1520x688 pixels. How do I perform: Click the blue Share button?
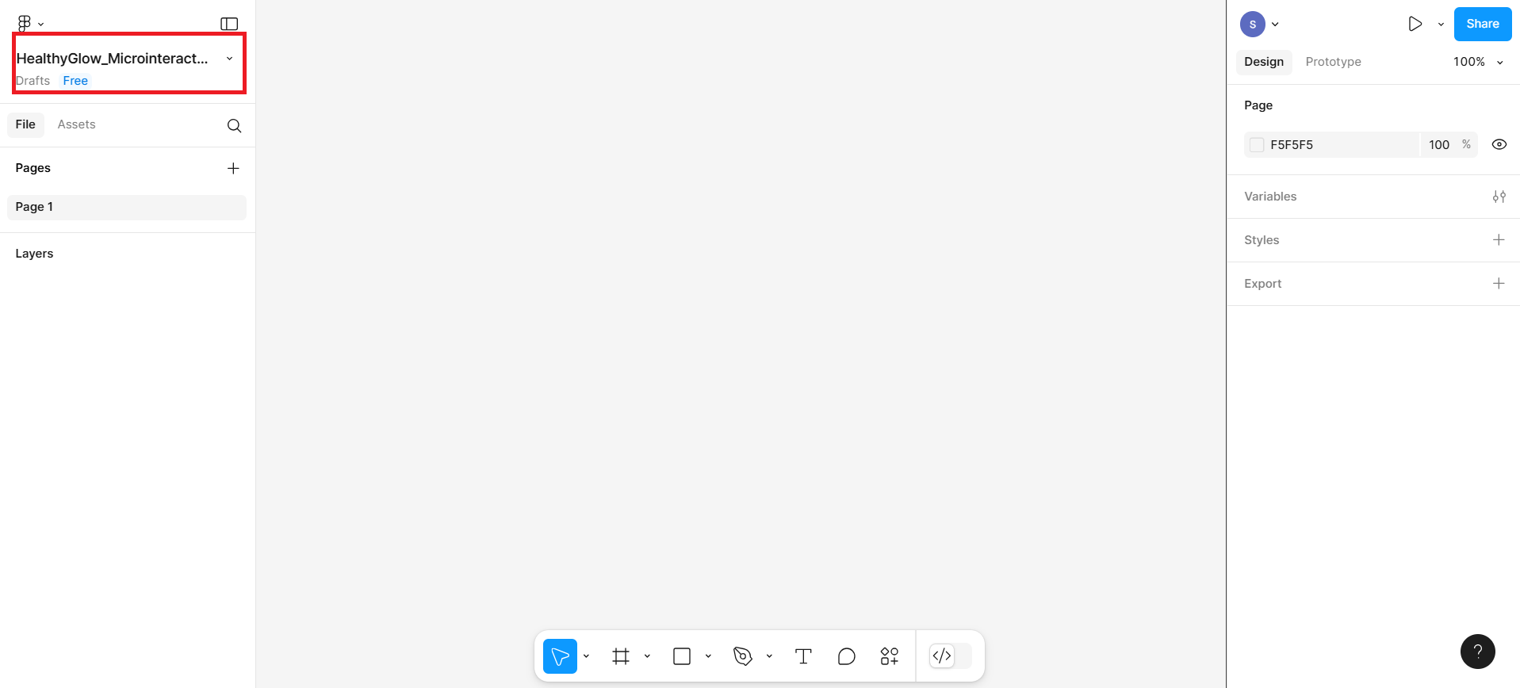1482,24
